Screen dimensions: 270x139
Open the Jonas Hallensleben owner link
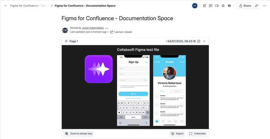tap(93, 28)
